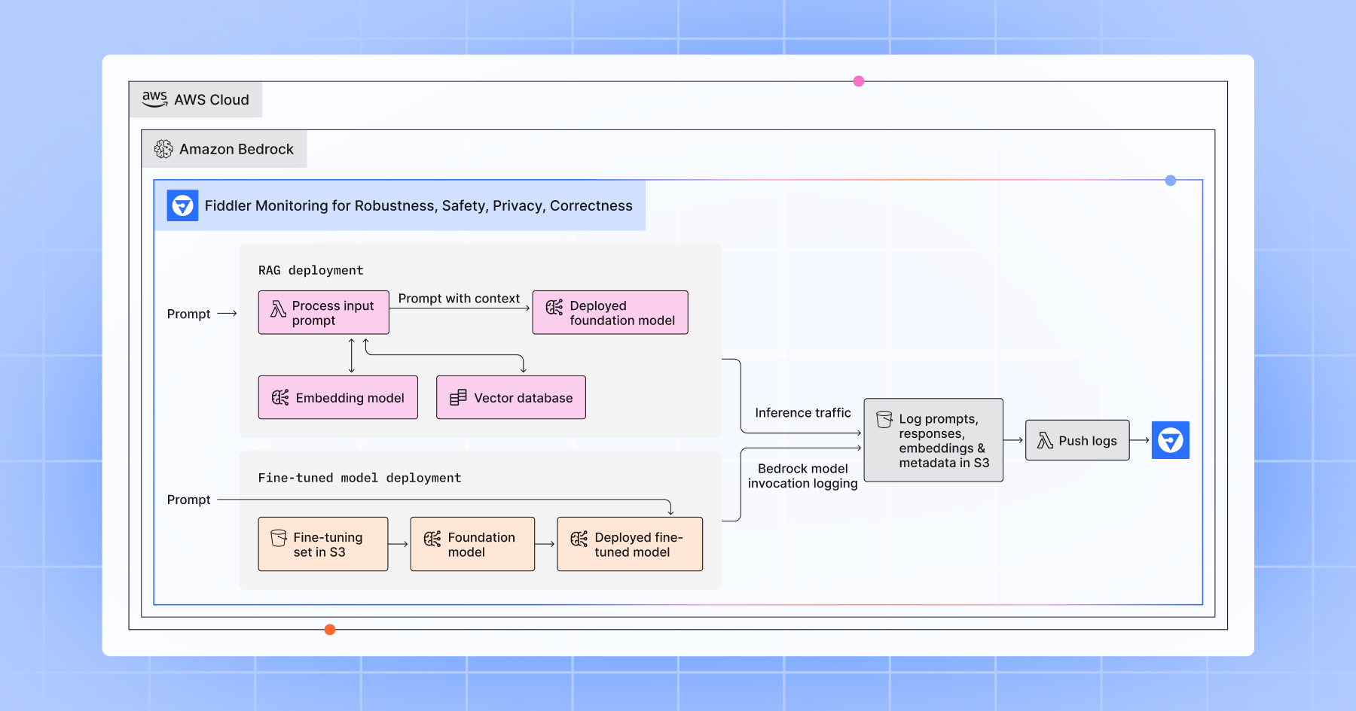Click the AWS logo in the AWS Cloud header
This screenshot has width=1356, height=711.
pyautogui.click(x=154, y=99)
